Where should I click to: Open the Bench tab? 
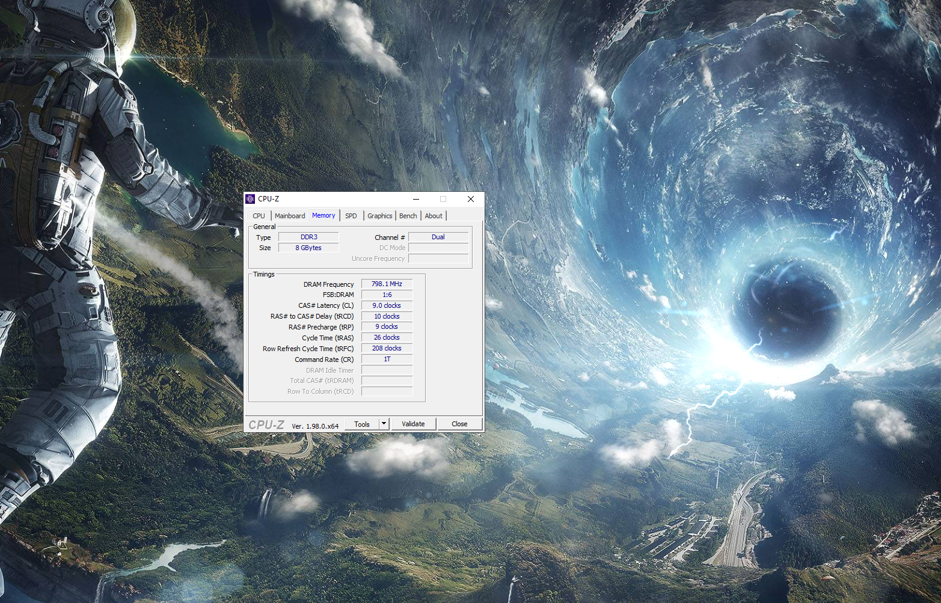click(408, 216)
